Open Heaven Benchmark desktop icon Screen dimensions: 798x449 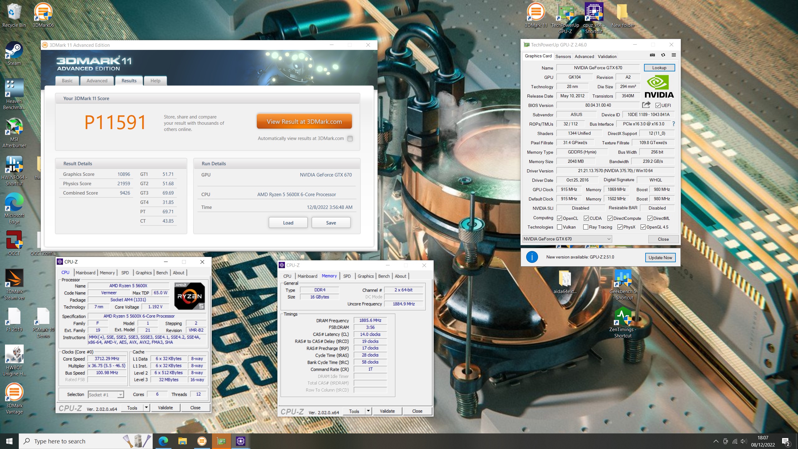tap(14, 94)
